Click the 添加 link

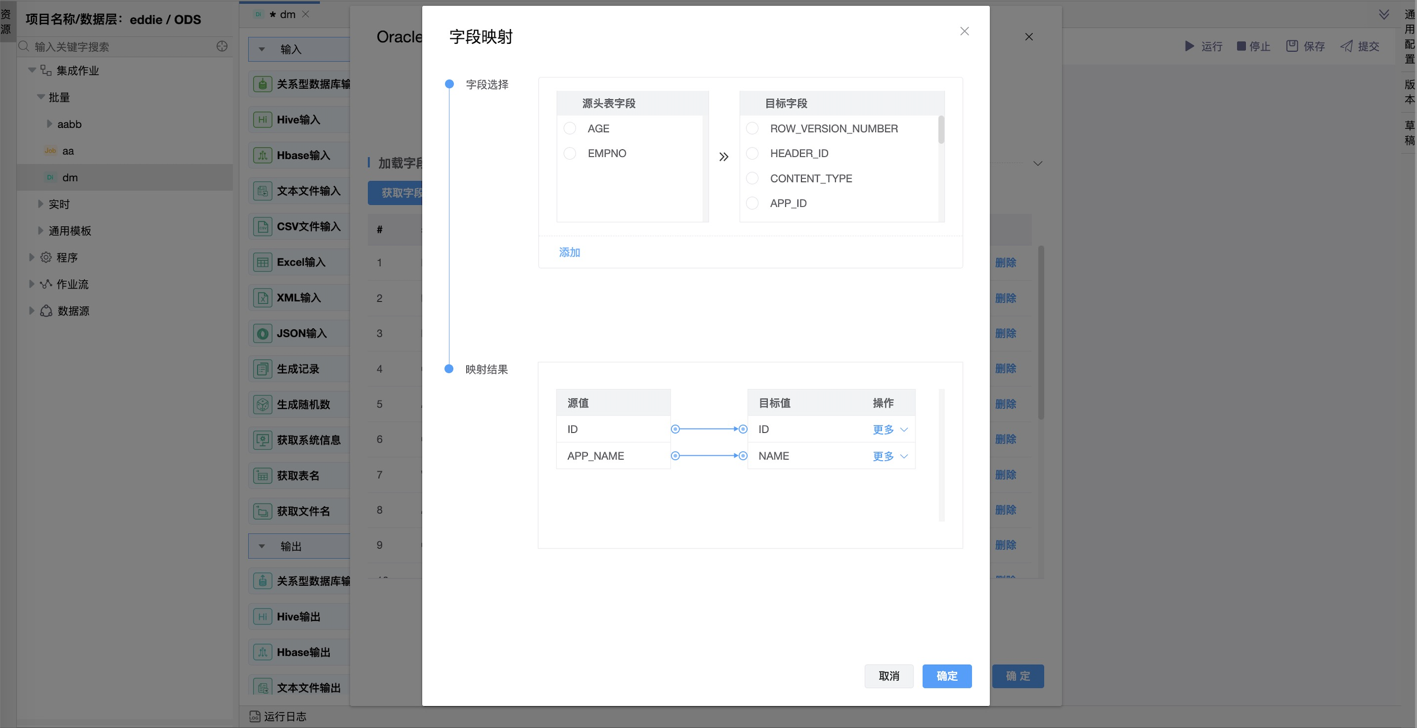coord(569,252)
